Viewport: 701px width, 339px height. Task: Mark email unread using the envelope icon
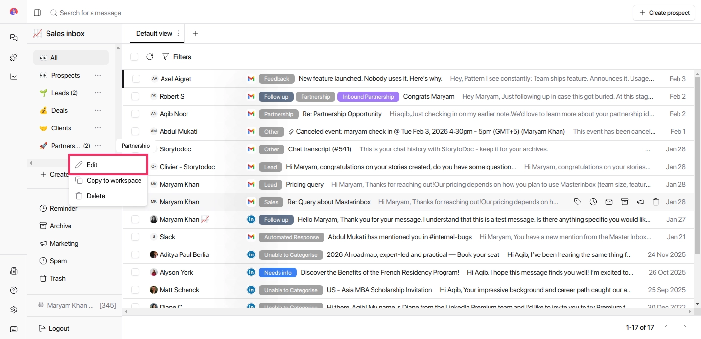tap(609, 201)
